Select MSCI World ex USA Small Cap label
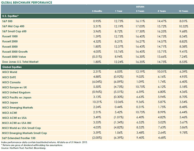The height and width of the screenshot is (151, 194). pyautogui.click(x=21, y=128)
